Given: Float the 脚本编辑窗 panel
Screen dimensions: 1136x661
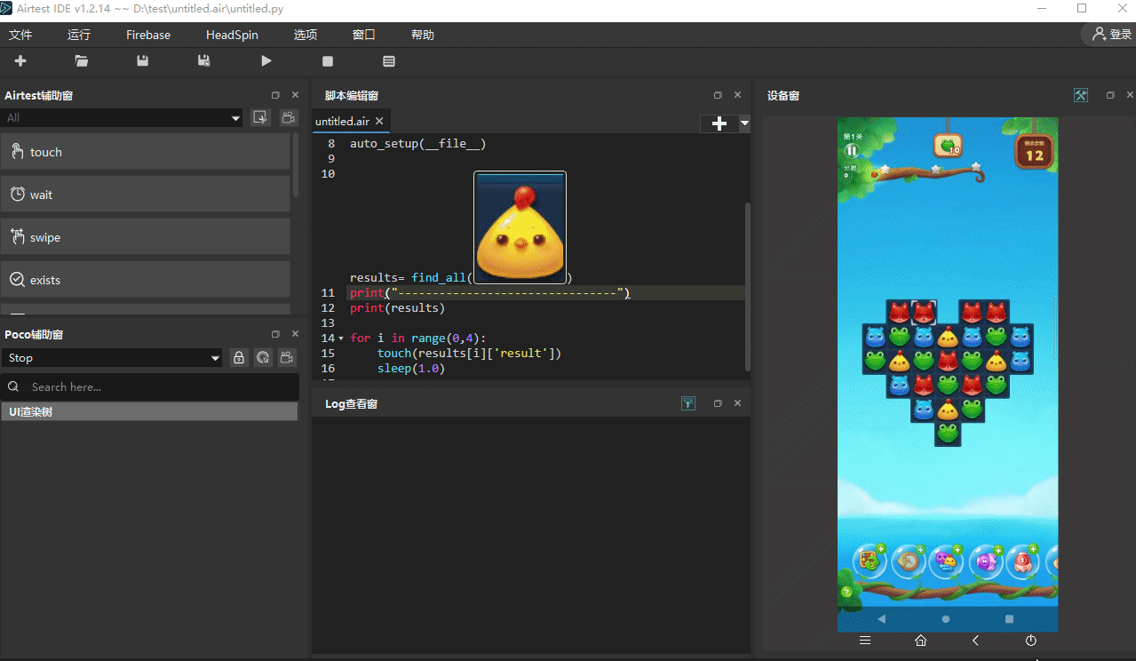Looking at the screenshot, I should point(718,95).
